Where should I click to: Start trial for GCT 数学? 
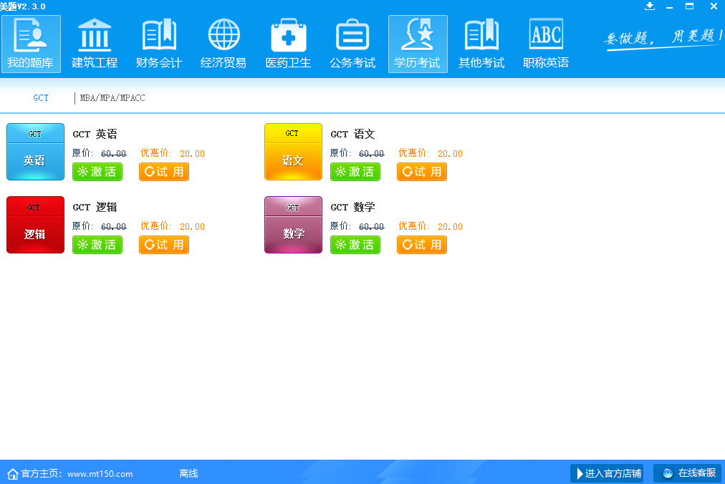pos(422,245)
